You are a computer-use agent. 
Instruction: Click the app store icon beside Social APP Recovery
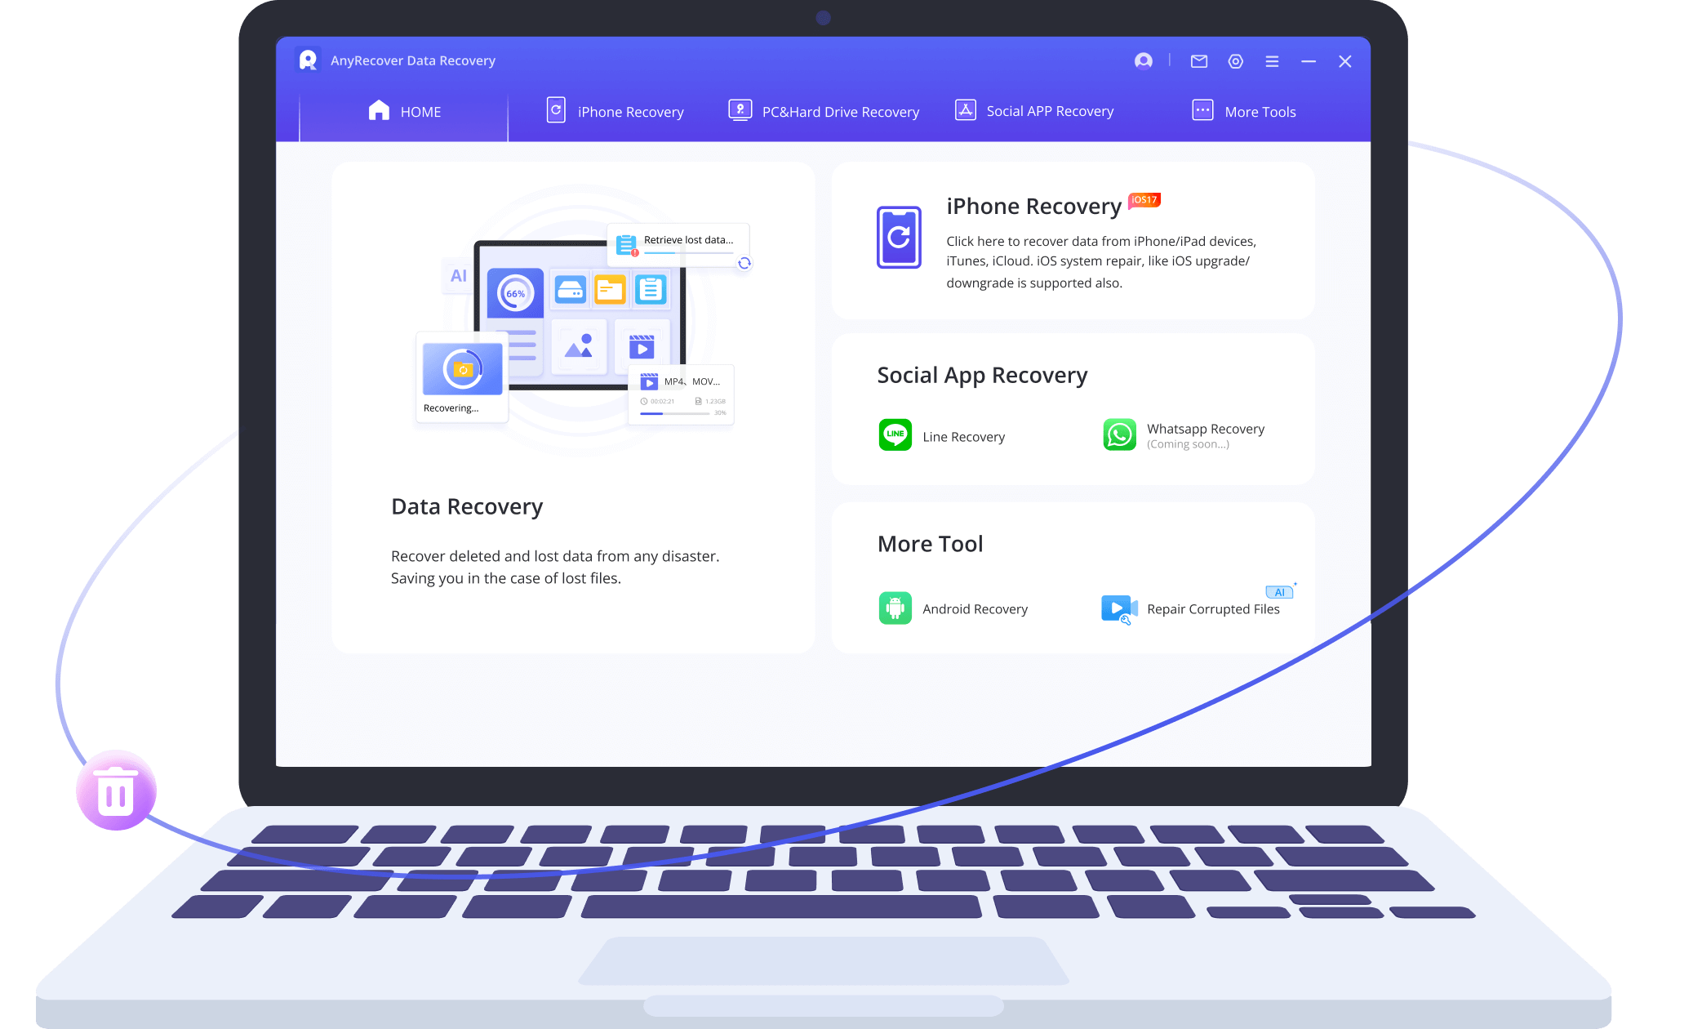click(x=966, y=110)
